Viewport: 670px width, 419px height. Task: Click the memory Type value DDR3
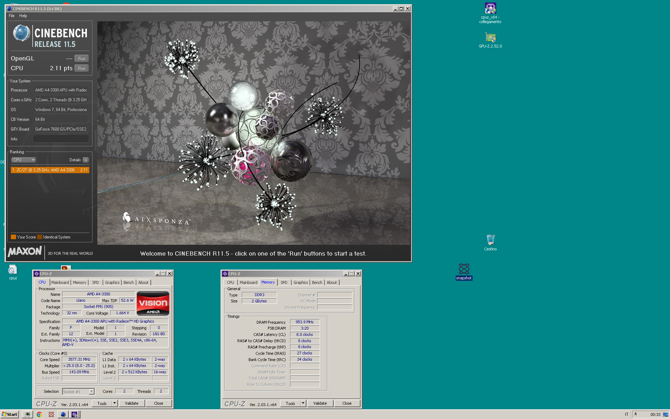[x=259, y=295]
